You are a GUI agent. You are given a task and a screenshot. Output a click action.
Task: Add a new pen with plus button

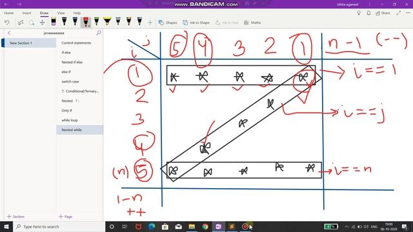150,23
